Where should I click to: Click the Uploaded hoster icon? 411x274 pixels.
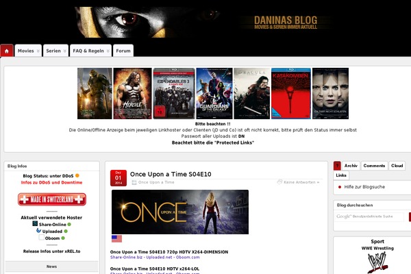click(38, 231)
